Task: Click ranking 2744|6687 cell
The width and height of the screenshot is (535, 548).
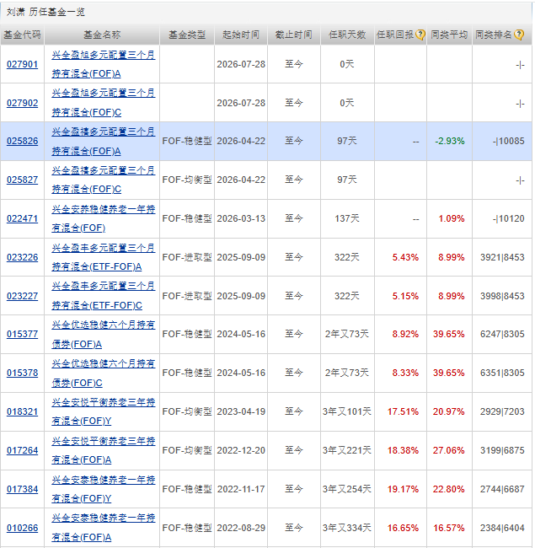Action: click(502, 489)
